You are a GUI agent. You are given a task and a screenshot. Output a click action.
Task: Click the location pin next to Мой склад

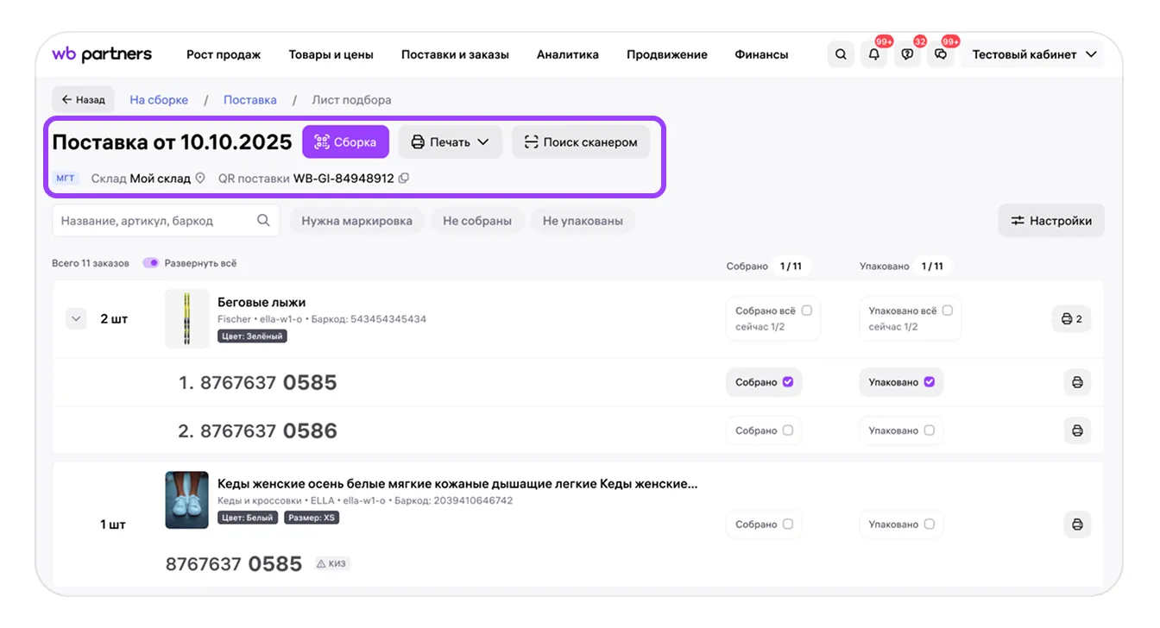(x=200, y=179)
